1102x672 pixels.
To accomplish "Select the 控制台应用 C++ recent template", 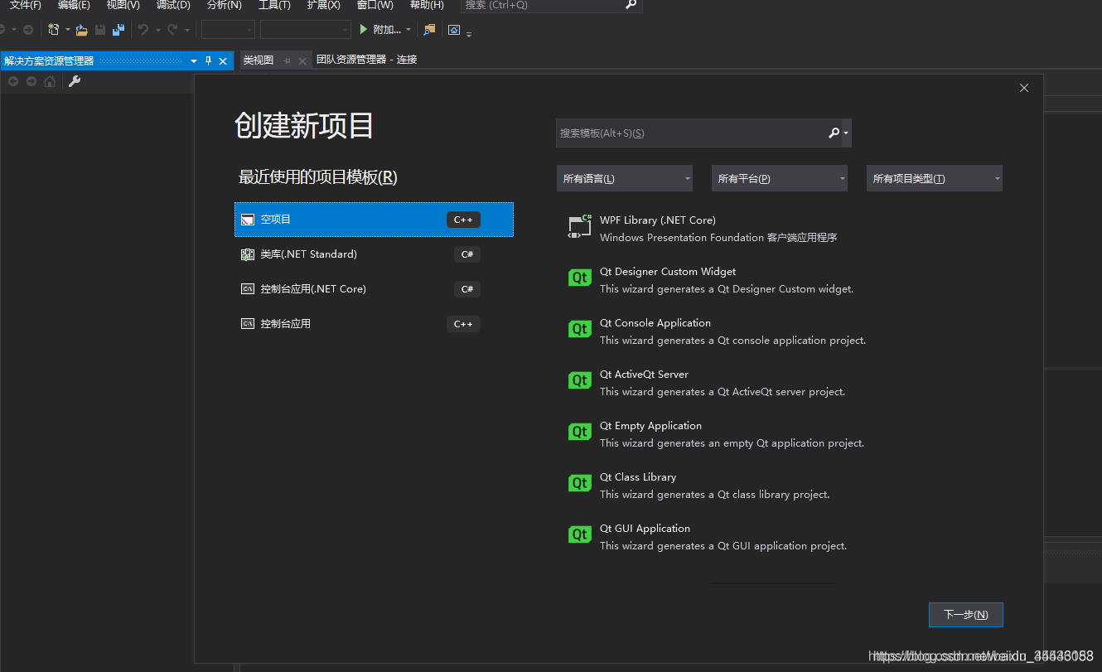I will (x=374, y=324).
